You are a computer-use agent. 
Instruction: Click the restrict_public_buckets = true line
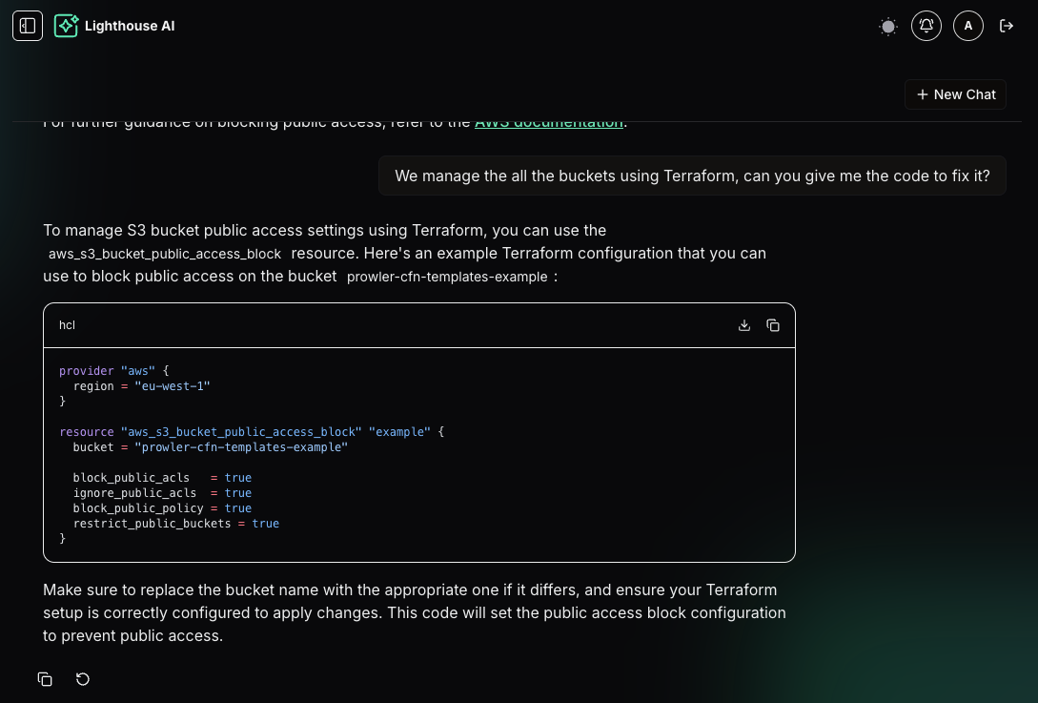tap(176, 524)
